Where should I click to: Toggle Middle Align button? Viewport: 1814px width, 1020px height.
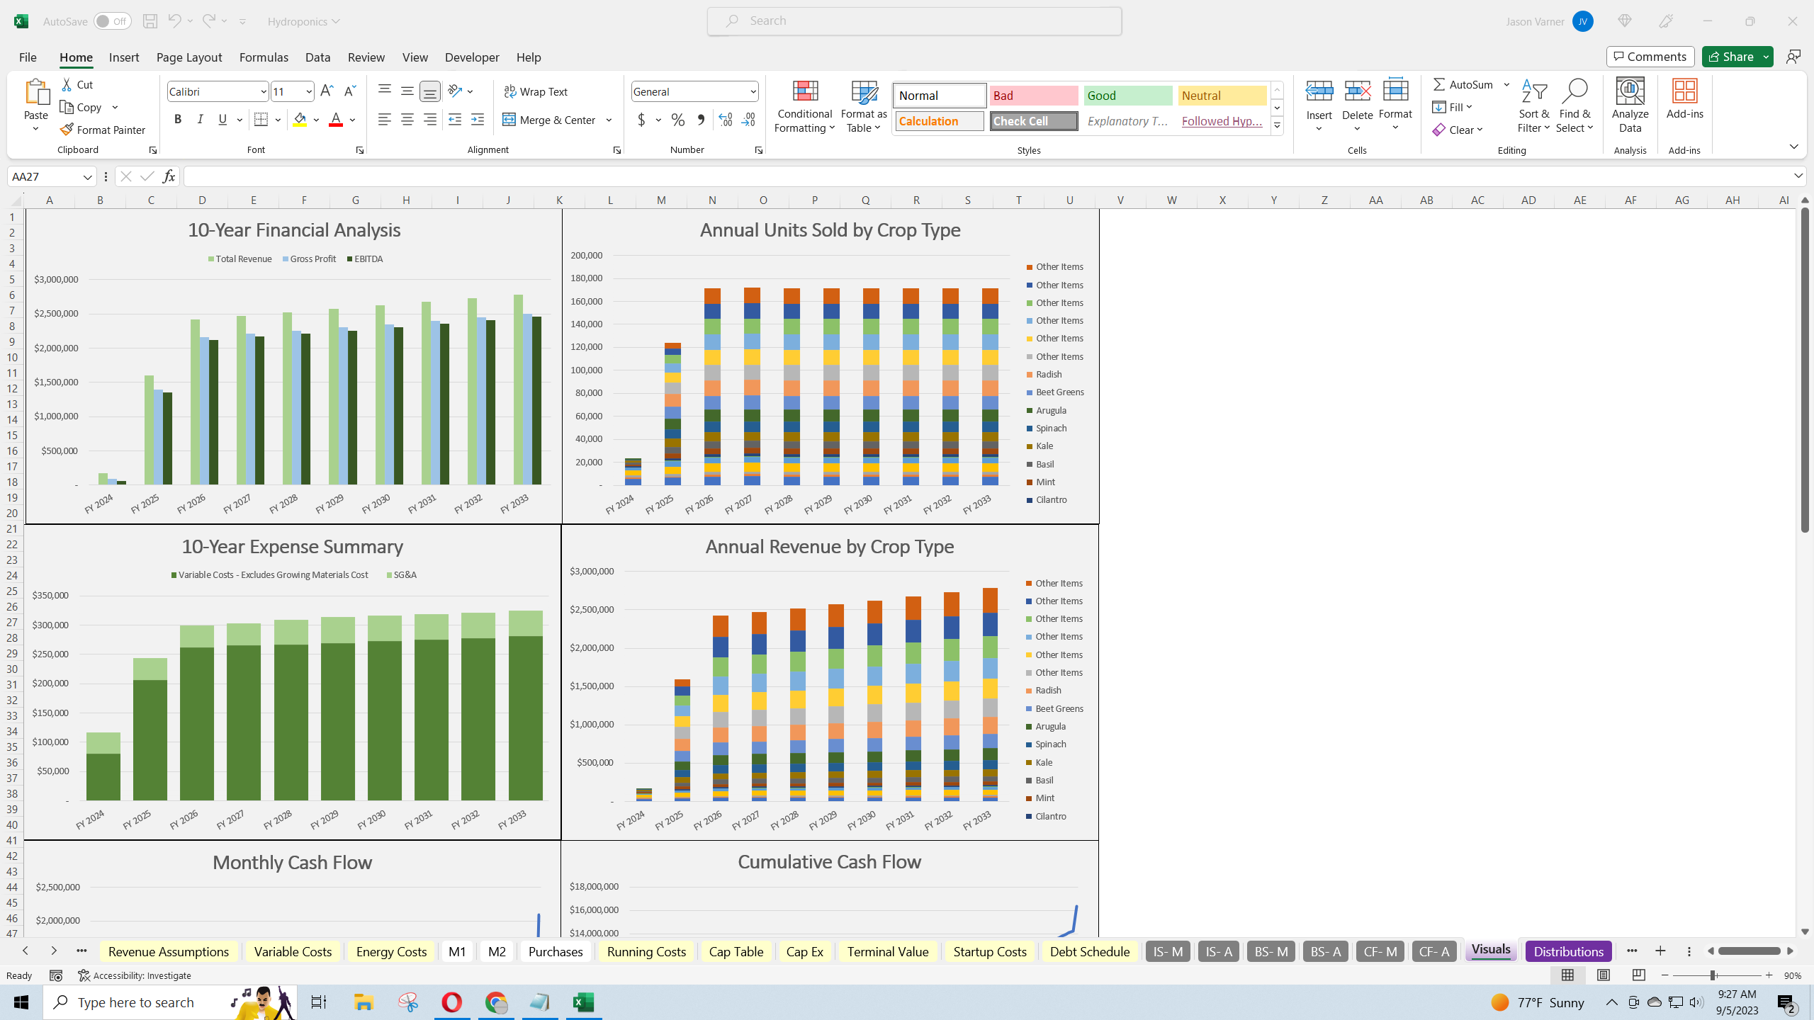(x=407, y=91)
